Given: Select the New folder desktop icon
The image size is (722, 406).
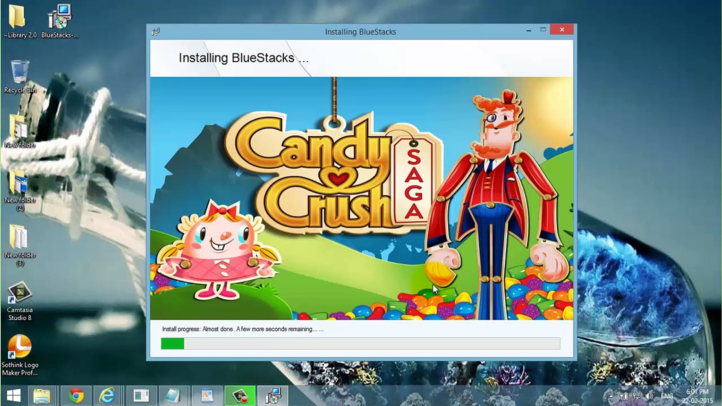Looking at the screenshot, I should [20, 132].
